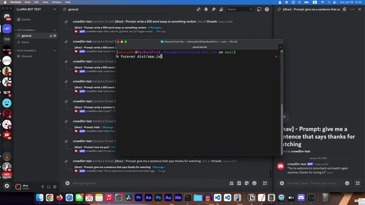Add a new text channel
The height and width of the screenshot is (205, 365).
[54, 30]
